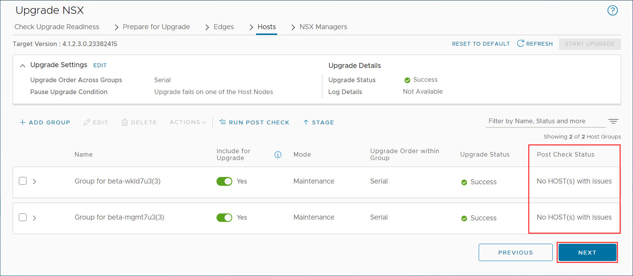The width and height of the screenshot is (633, 276).
Task: Collapse the Upgrade Settings section
Action: point(23,66)
